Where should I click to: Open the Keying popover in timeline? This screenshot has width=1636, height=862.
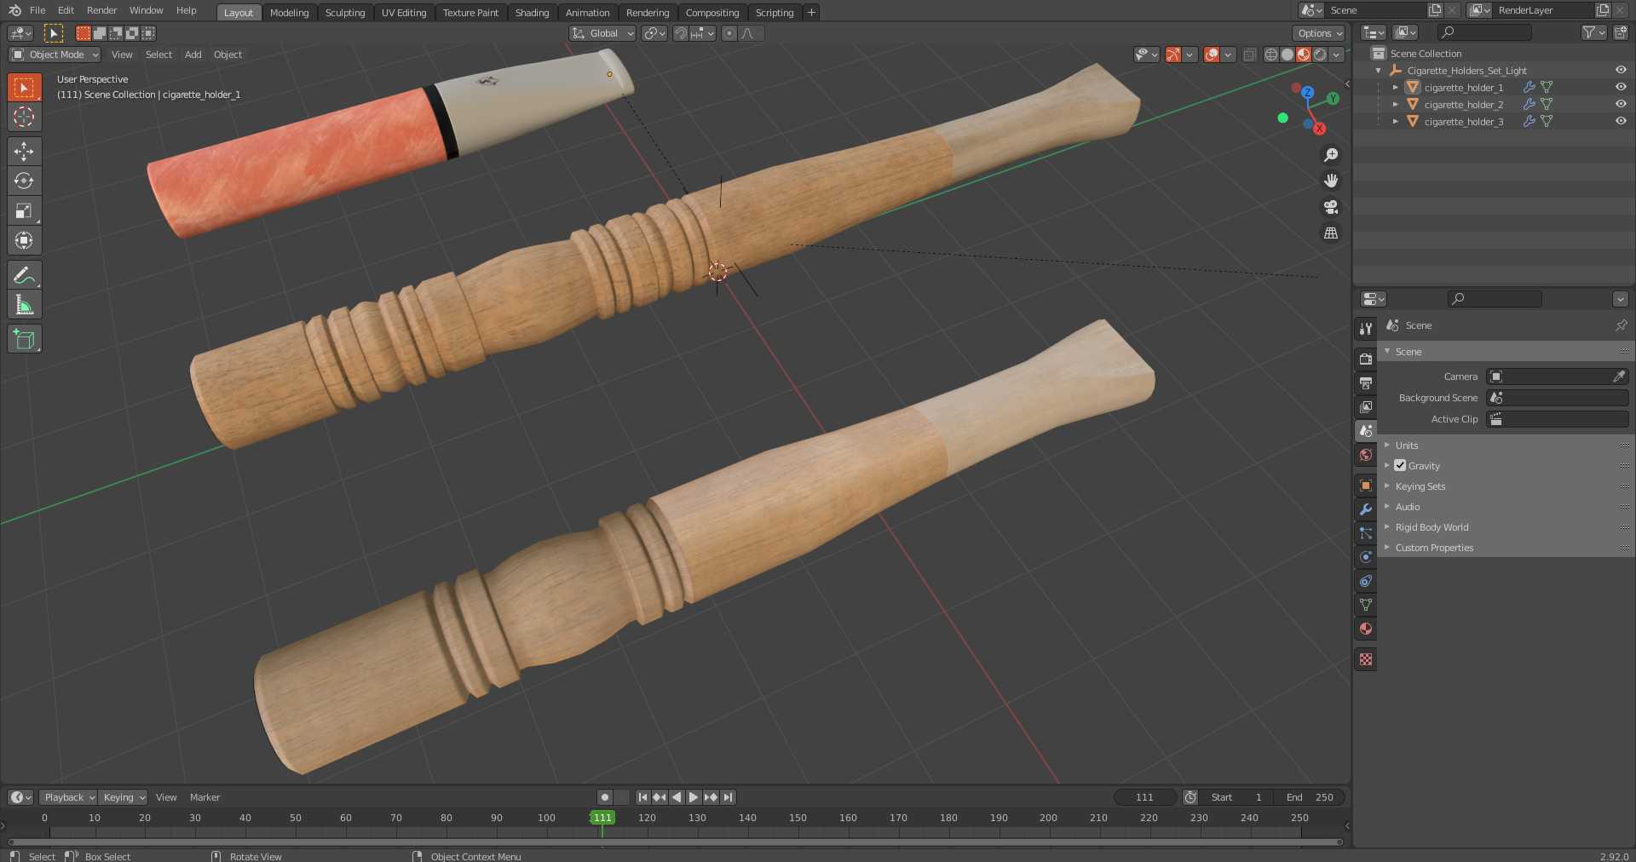123,797
